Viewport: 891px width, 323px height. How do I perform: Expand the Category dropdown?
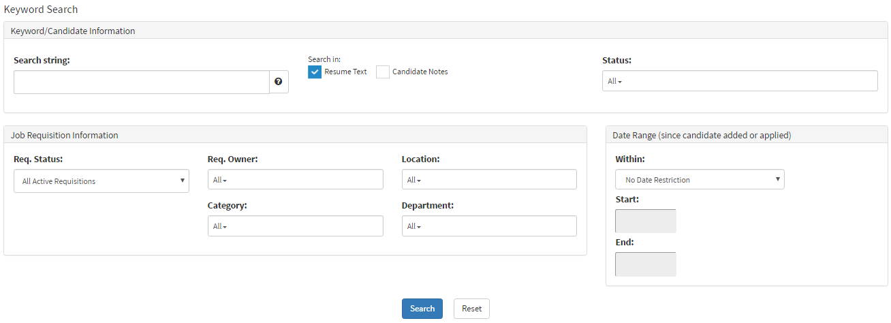tap(295, 226)
